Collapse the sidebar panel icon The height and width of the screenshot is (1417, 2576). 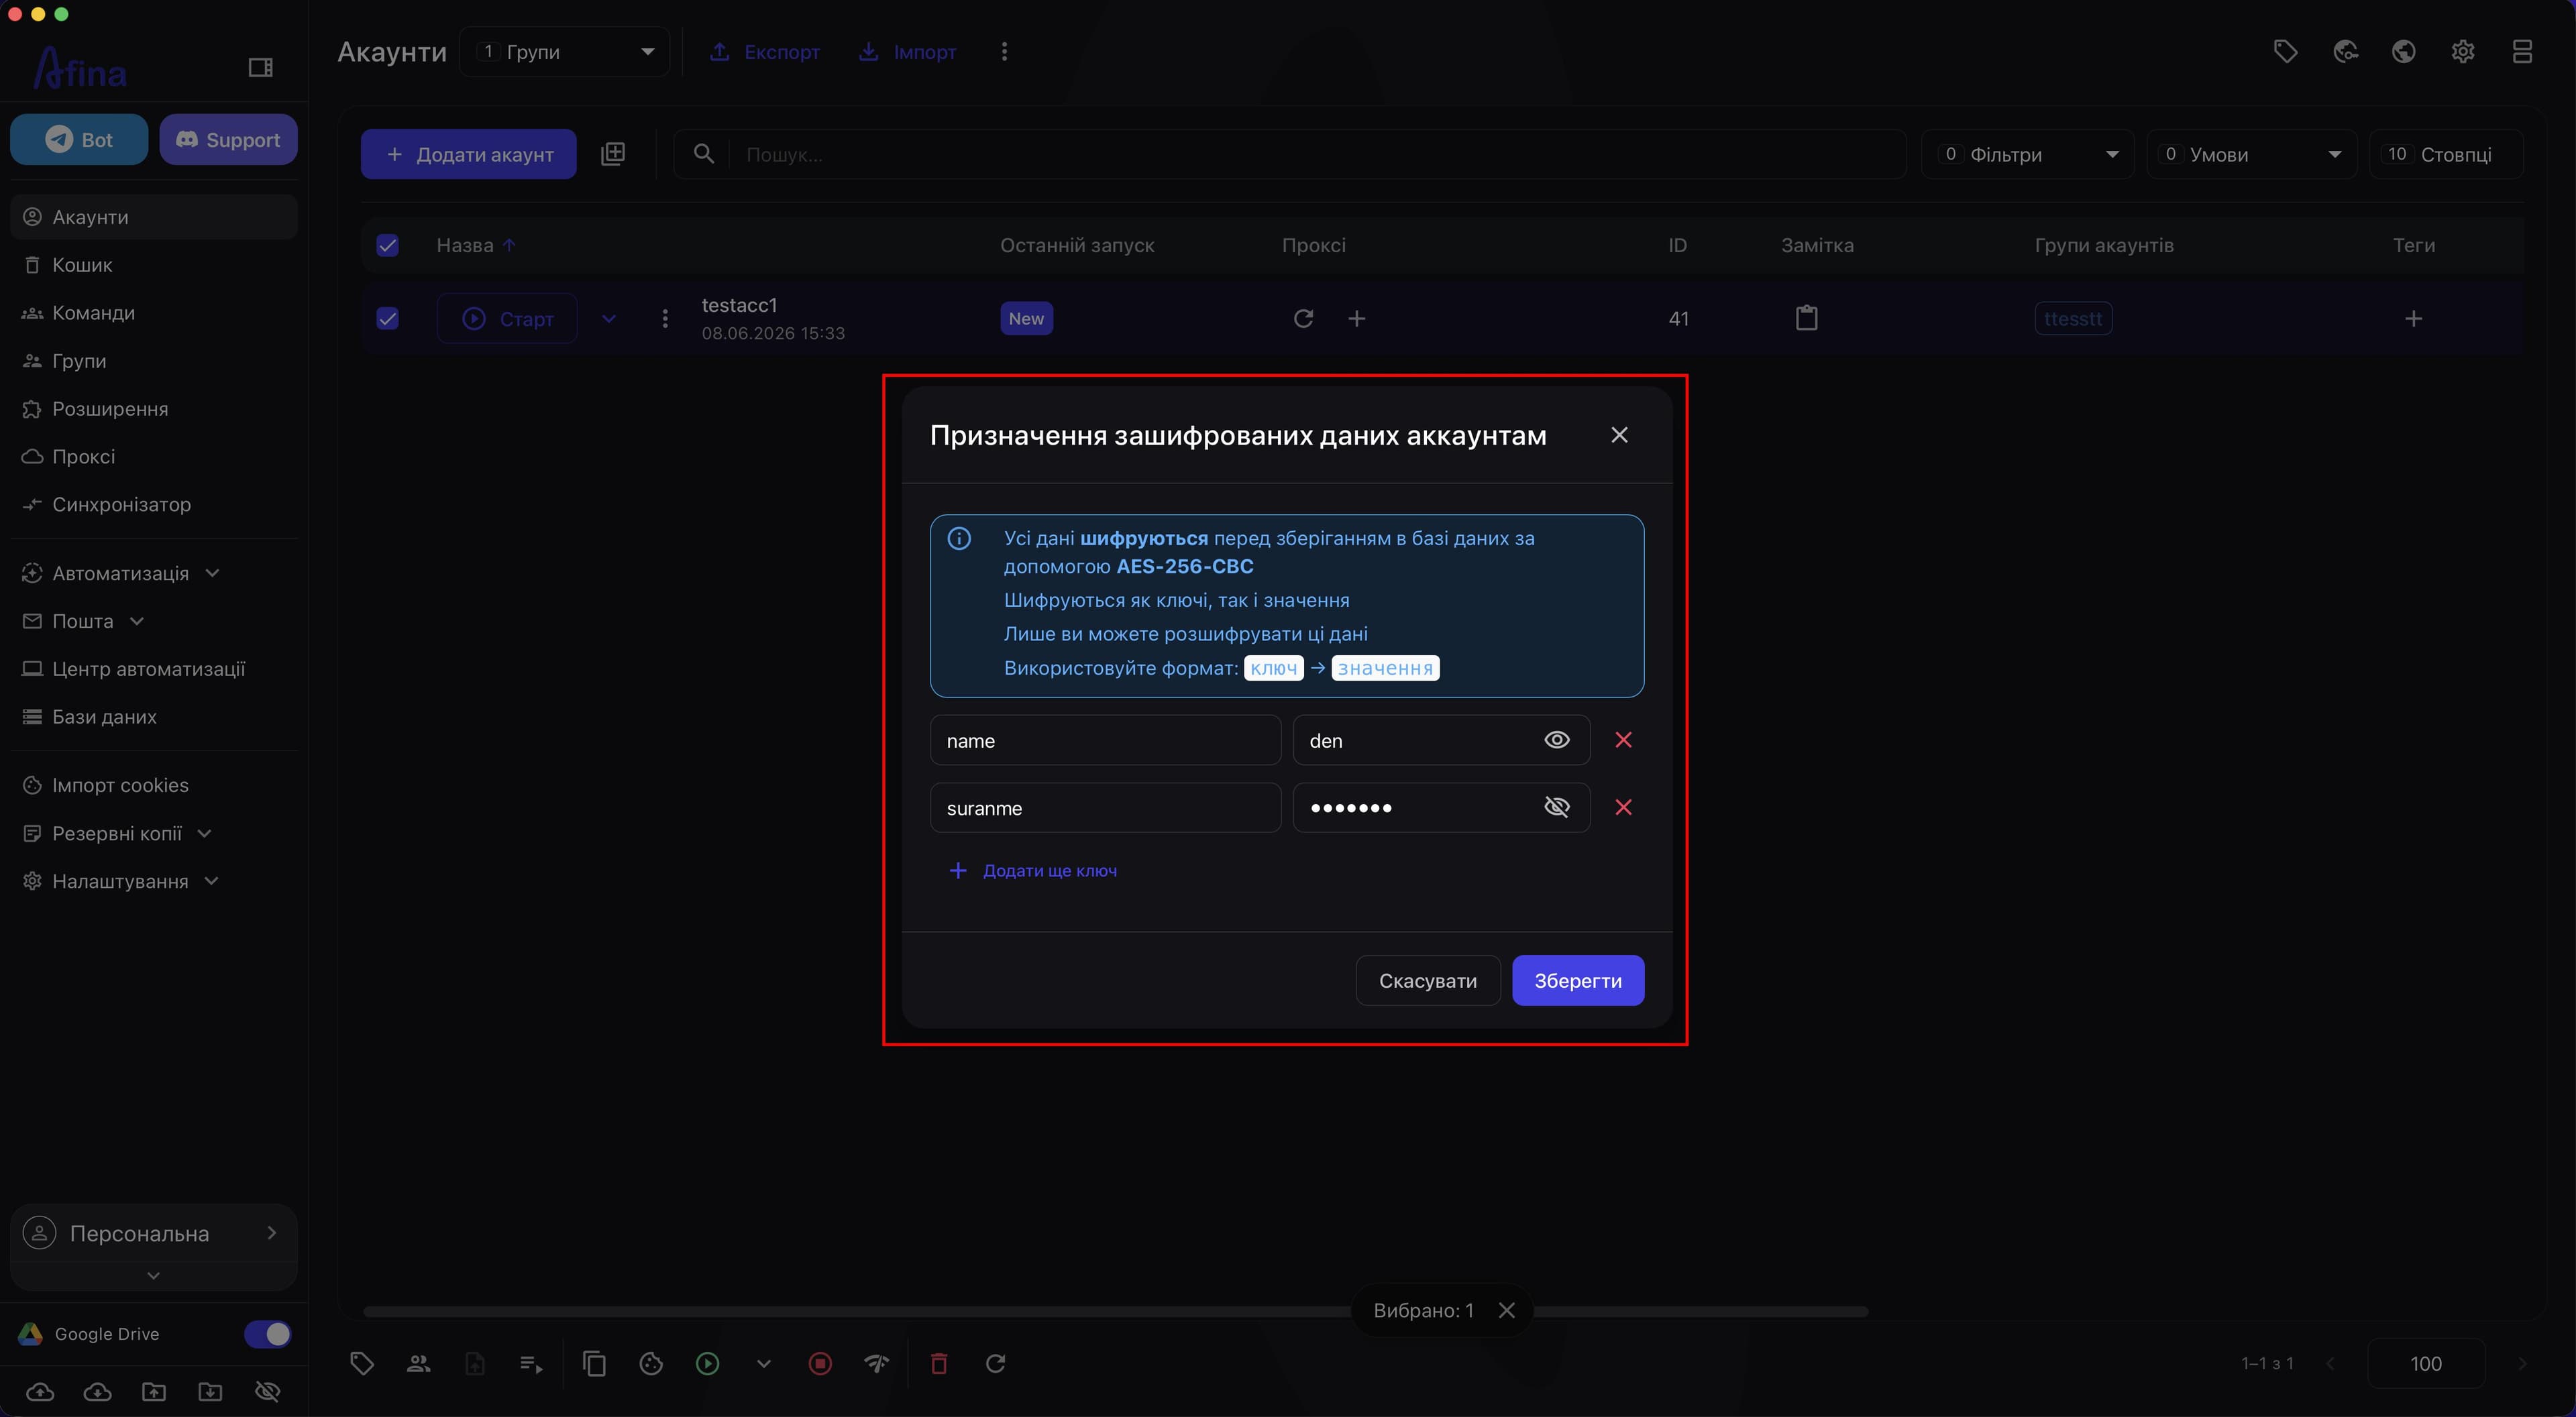(260, 67)
